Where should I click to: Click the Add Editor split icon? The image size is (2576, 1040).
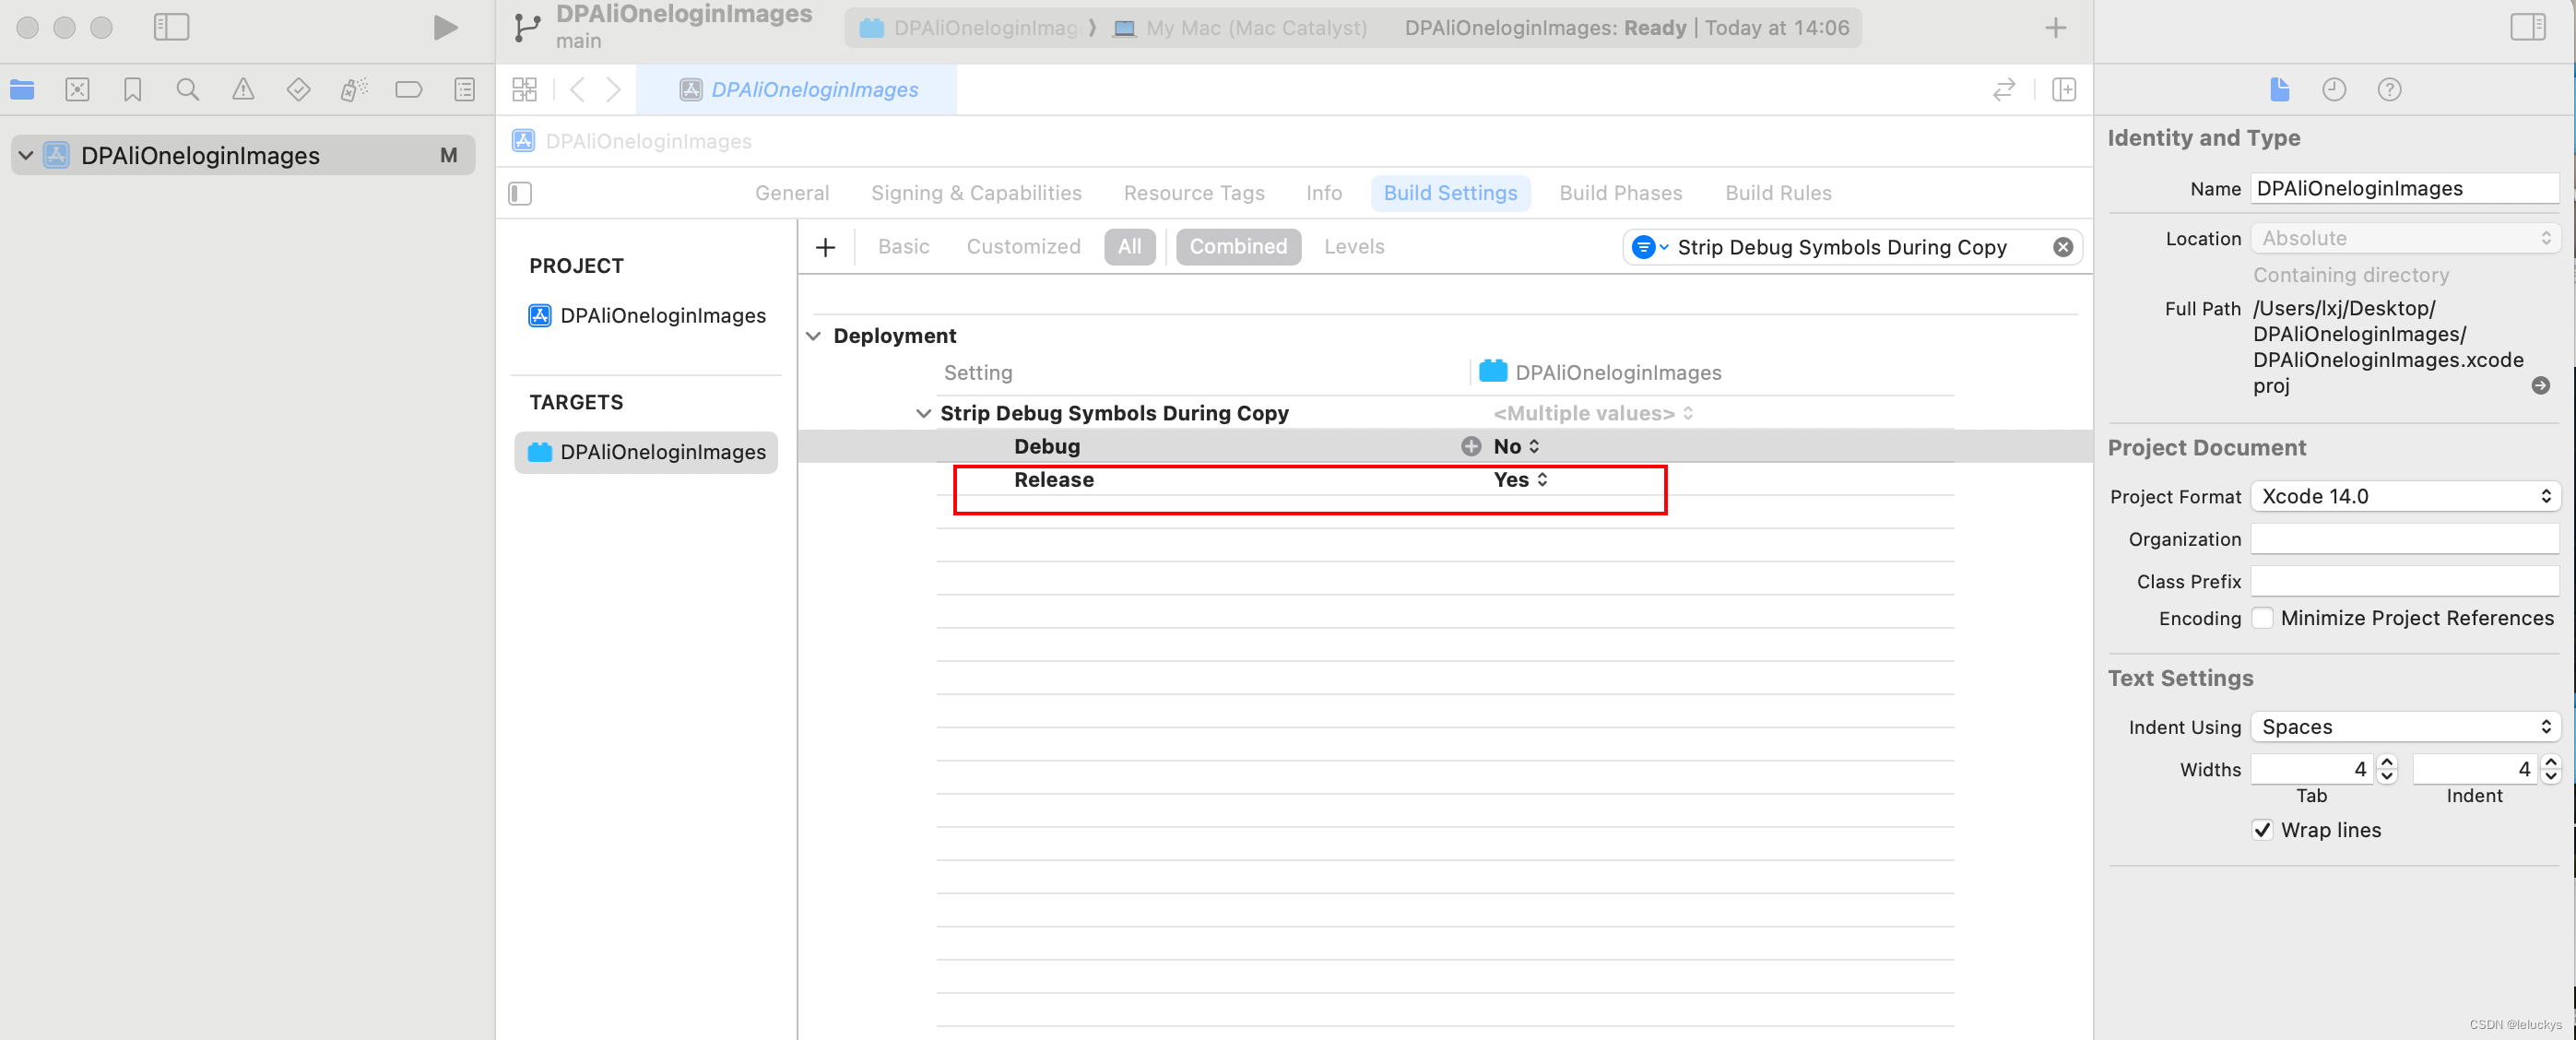[2064, 90]
